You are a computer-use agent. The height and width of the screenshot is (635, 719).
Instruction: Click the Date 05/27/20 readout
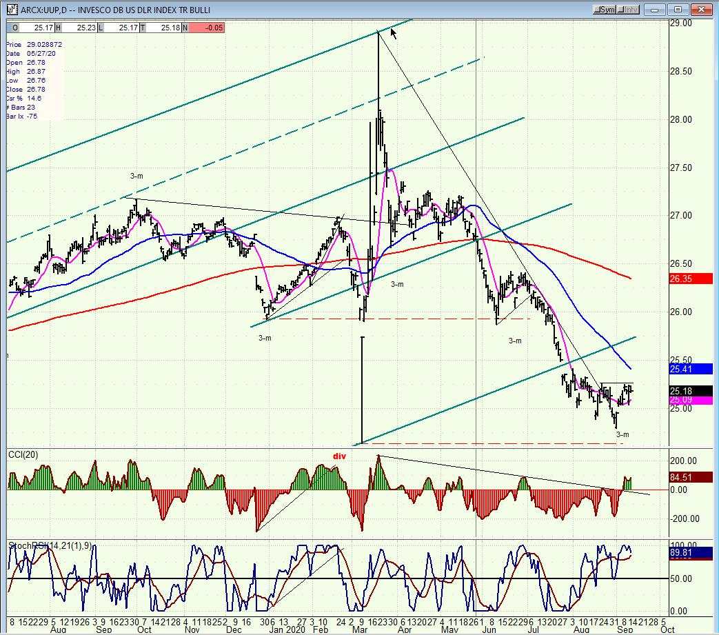[x=31, y=54]
